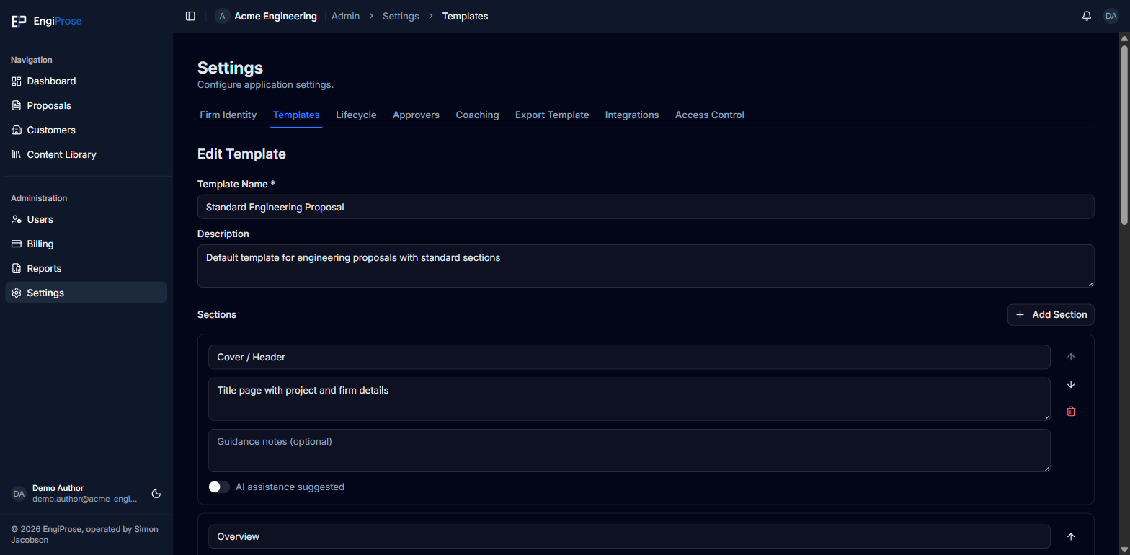Open Content Library in the sidebar
The image size is (1130, 555).
[x=86, y=155]
